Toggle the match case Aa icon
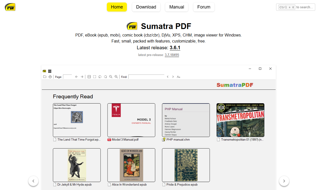 179,77
